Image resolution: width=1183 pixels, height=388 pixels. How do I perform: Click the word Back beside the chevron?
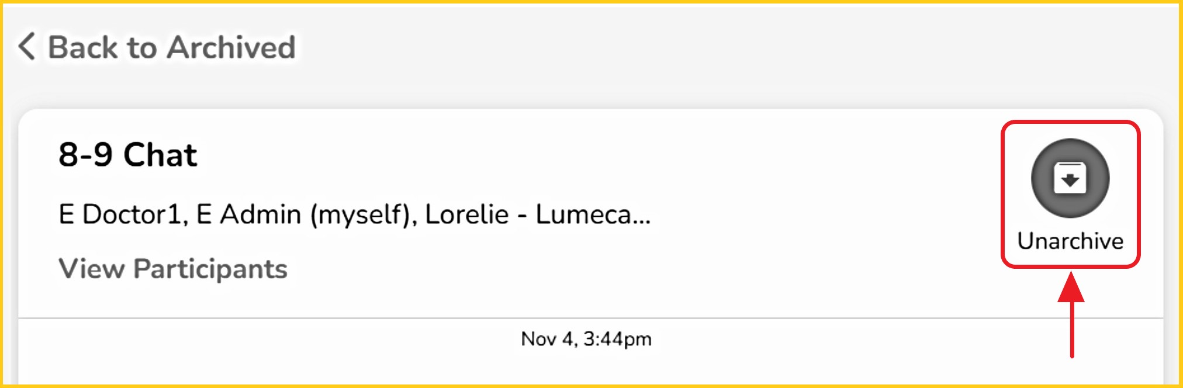point(82,47)
